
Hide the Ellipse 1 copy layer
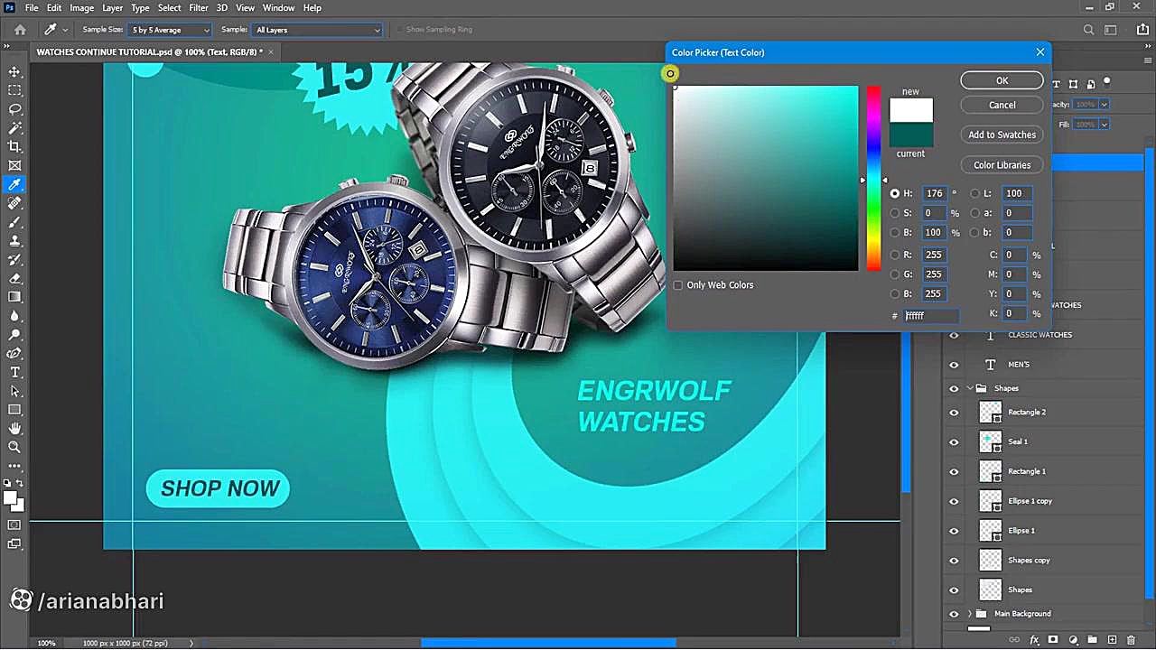954,501
